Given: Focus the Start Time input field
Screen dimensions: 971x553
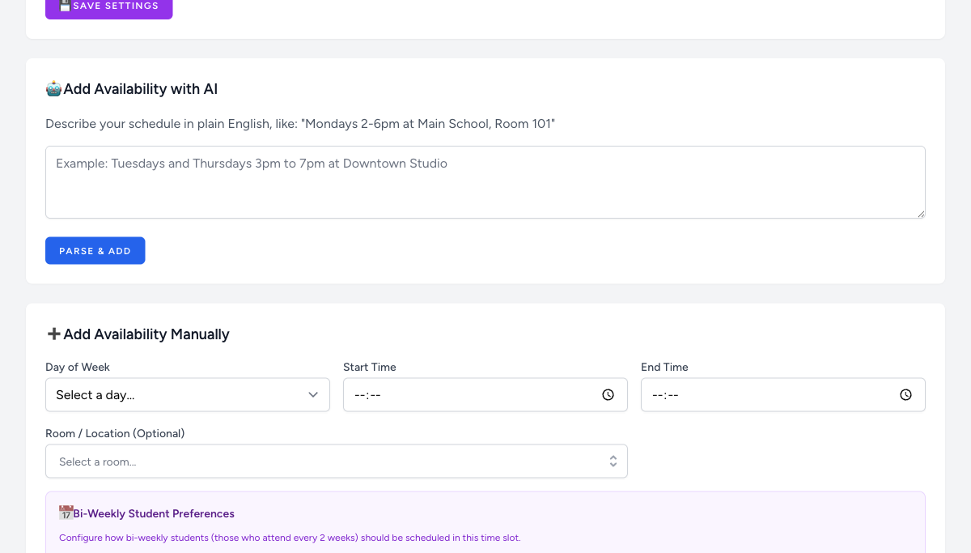Looking at the screenshot, I should coord(485,395).
